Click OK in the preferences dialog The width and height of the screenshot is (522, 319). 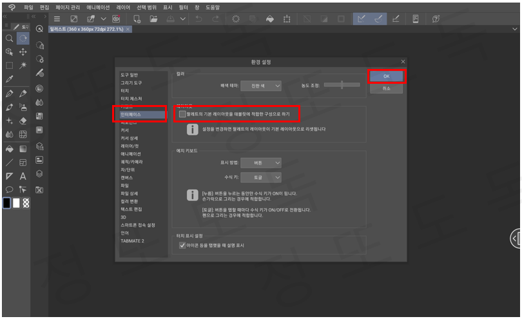[x=386, y=76]
